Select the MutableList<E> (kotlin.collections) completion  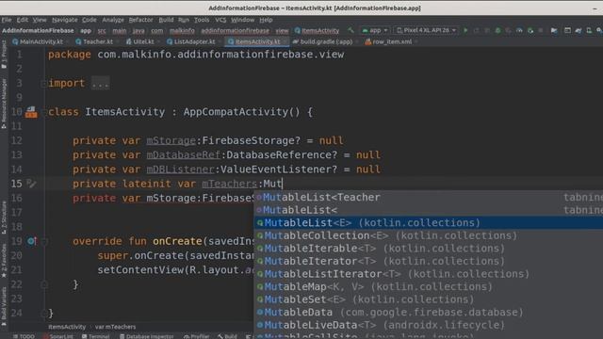(429, 222)
